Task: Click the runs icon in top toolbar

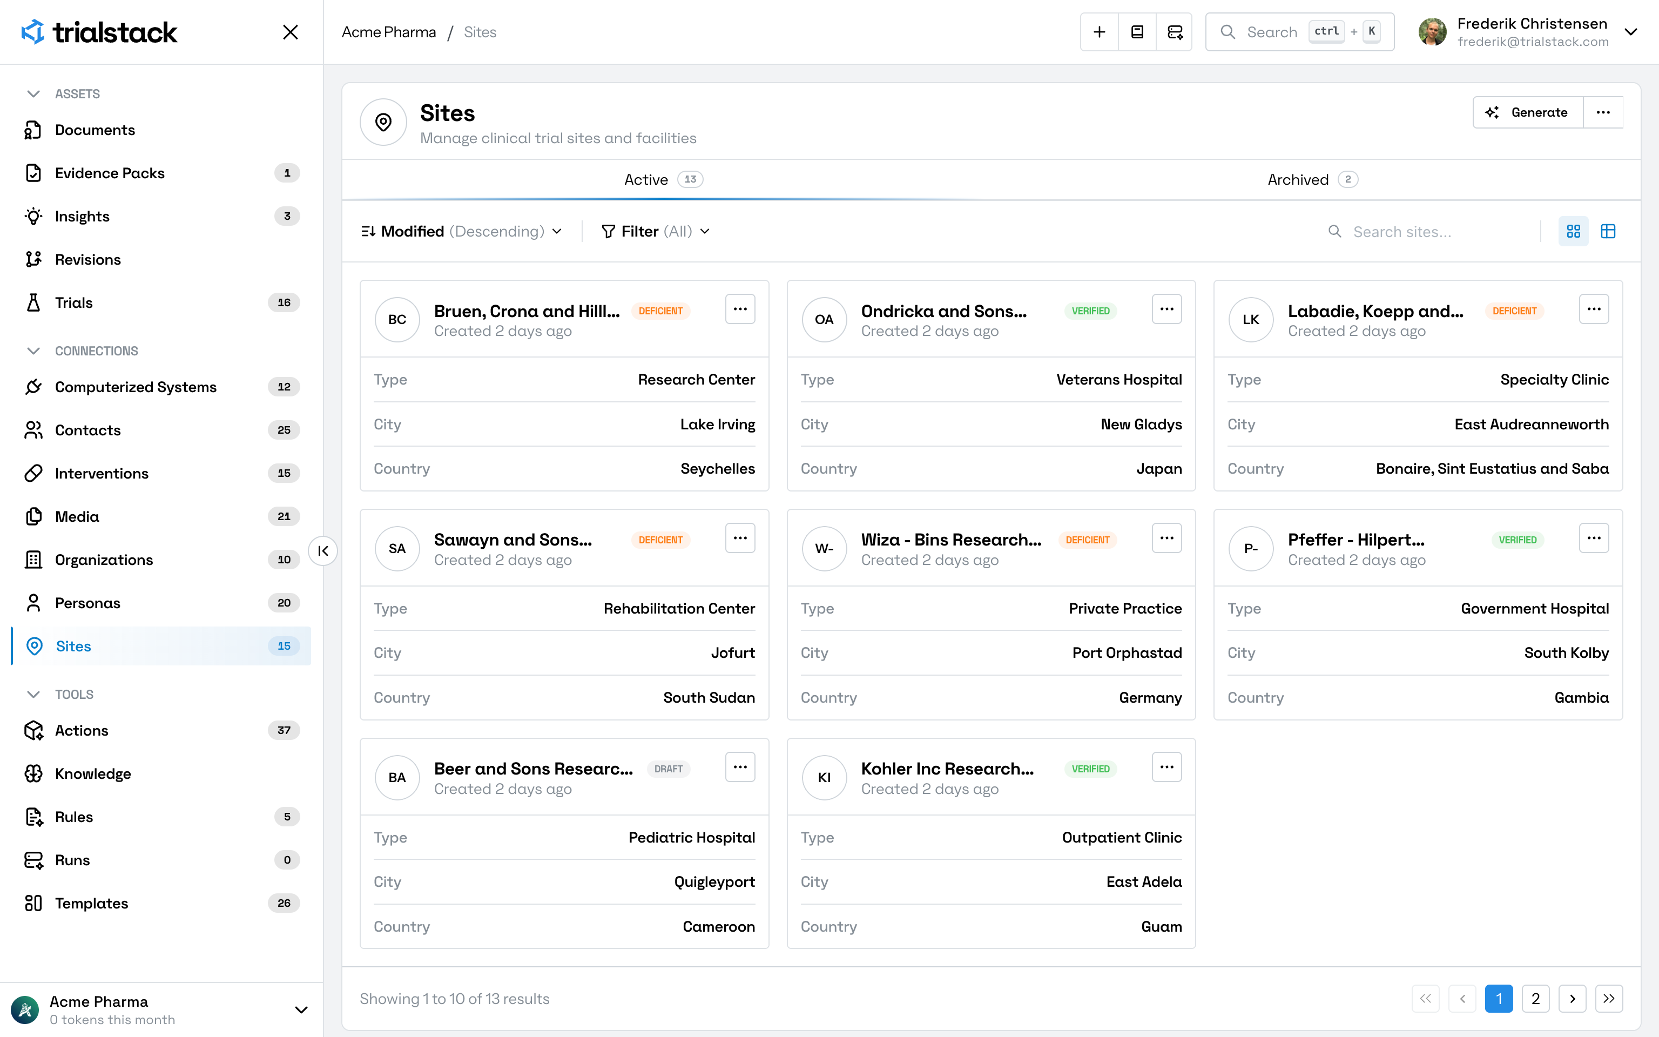Action: 1175,32
